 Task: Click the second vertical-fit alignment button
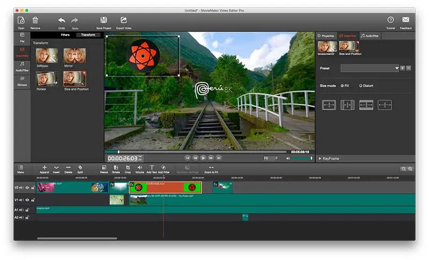click(x=347, y=105)
